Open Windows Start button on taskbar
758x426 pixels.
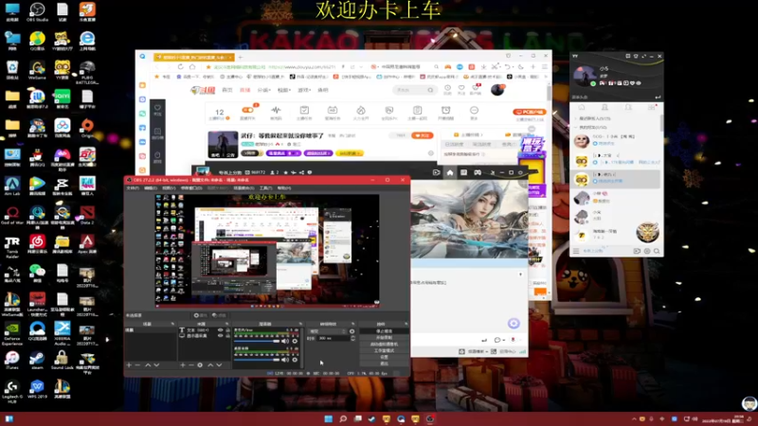click(x=328, y=418)
